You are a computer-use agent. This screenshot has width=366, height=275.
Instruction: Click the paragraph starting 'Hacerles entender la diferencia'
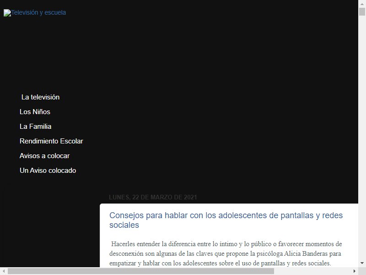click(x=226, y=253)
